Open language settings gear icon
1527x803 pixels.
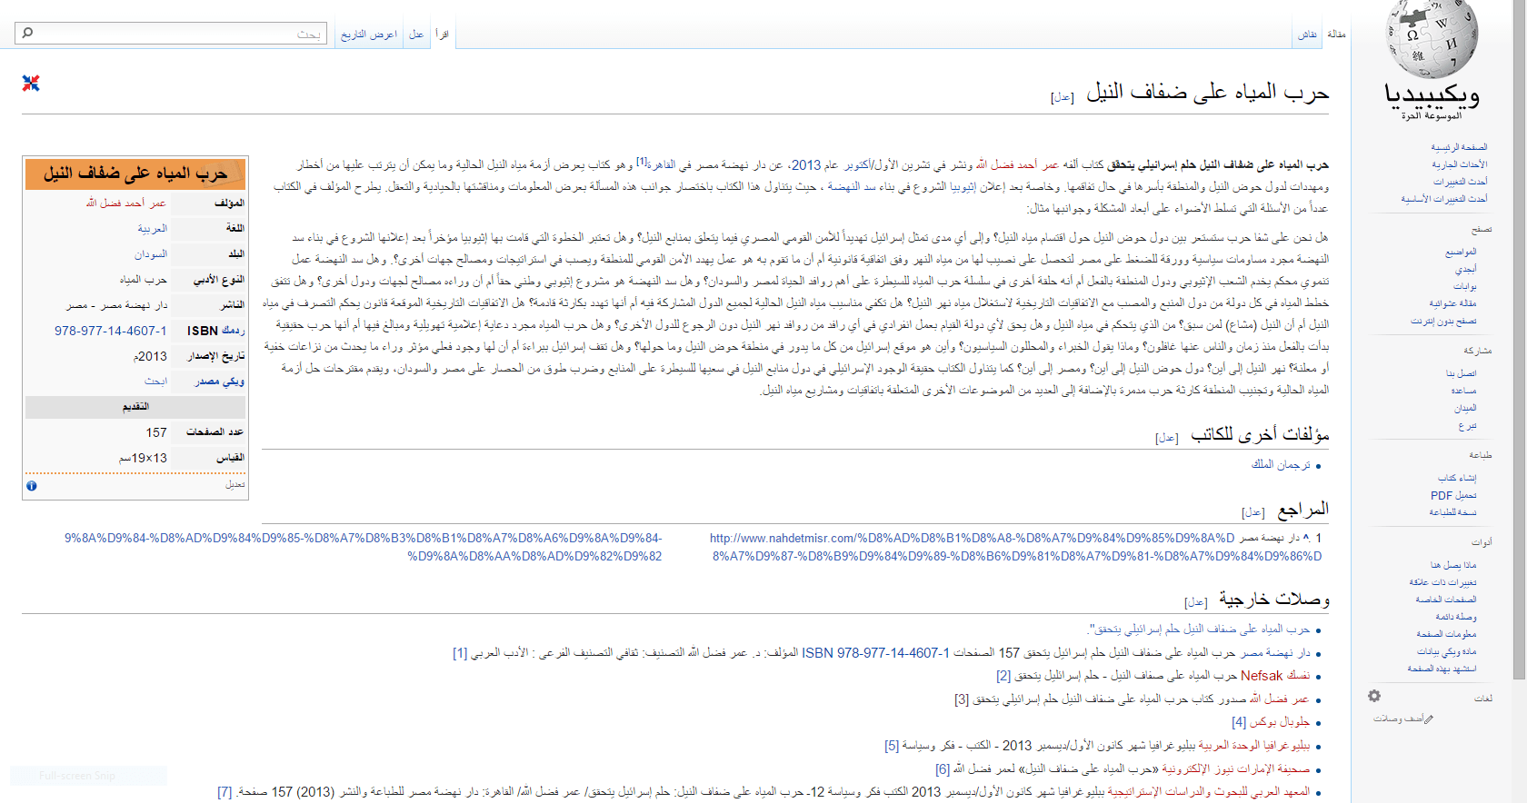1374,696
